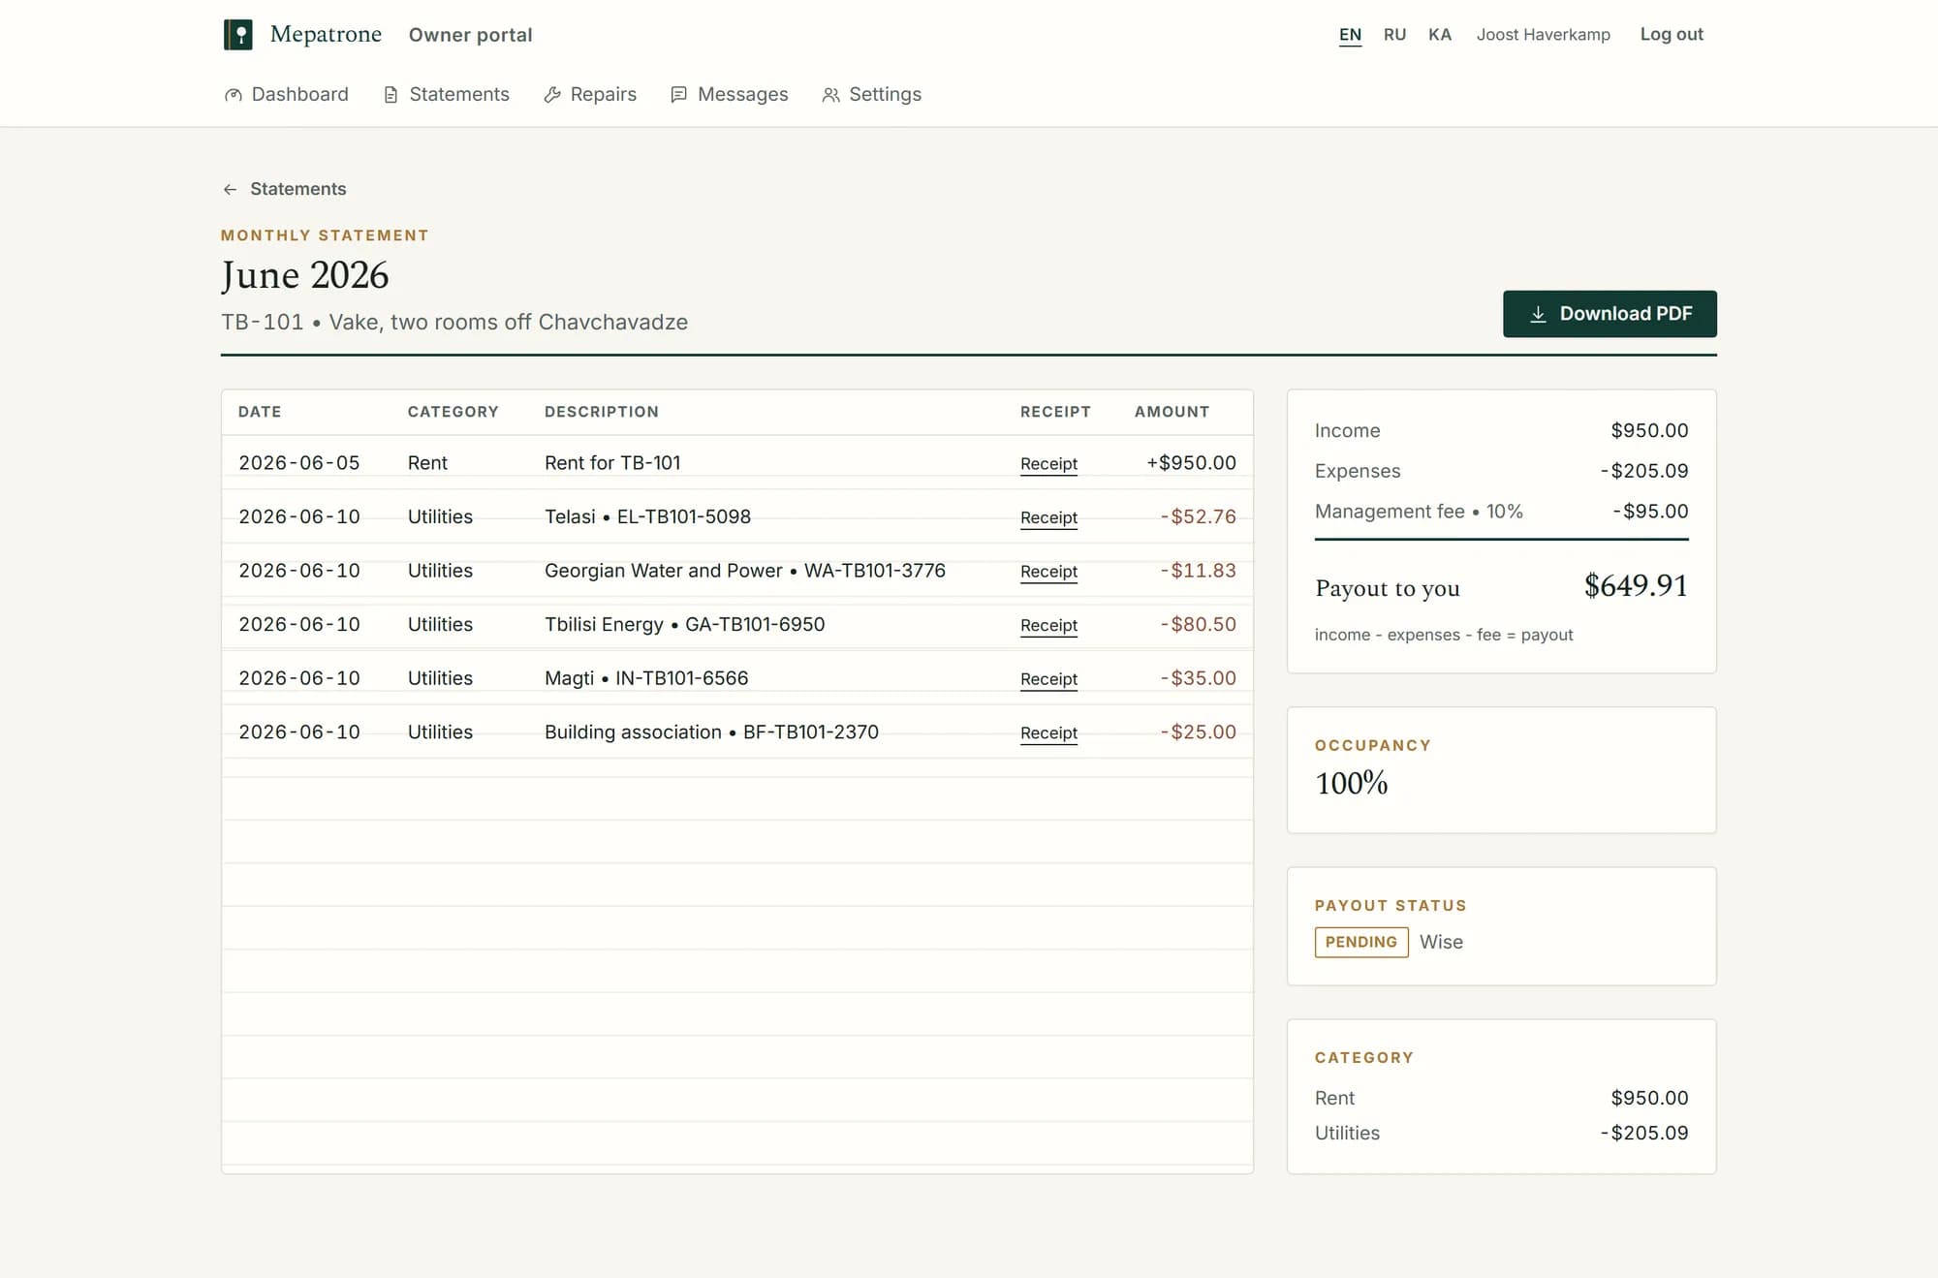View the Magti internet receipt
The image size is (1938, 1278).
(1048, 679)
